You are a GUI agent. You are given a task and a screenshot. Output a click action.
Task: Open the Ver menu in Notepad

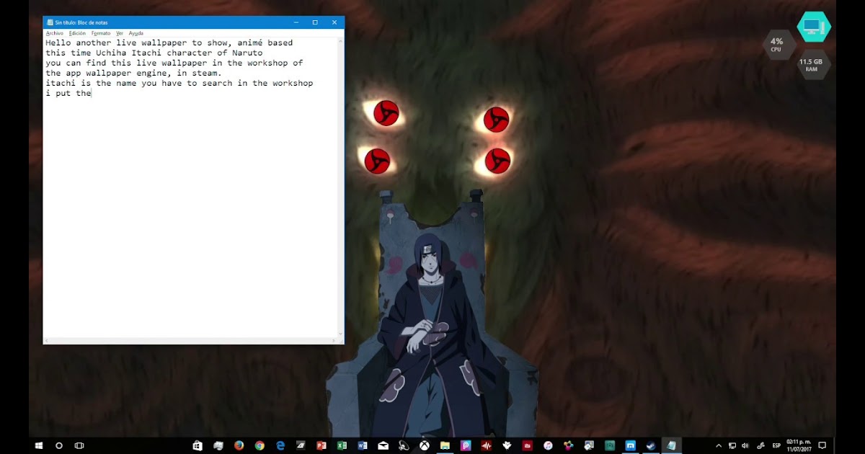(x=120, y=33)
